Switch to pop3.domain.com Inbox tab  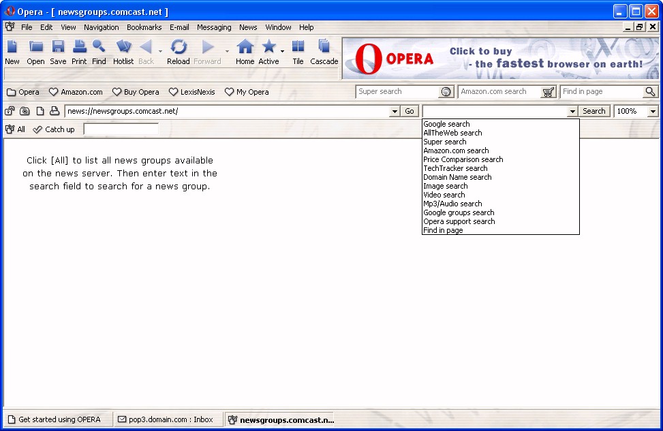coord(166,419)
